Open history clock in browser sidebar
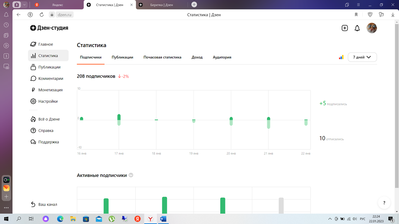The width and height of the screenshot is (399, 224). point(6,25)
